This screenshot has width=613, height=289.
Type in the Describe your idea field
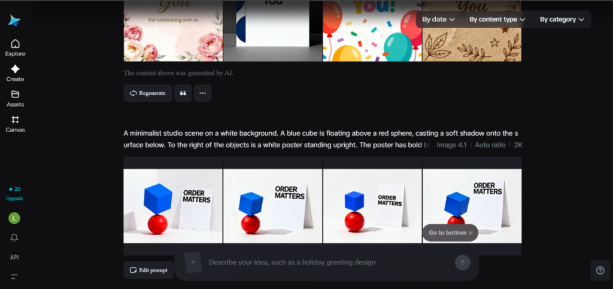323,262
